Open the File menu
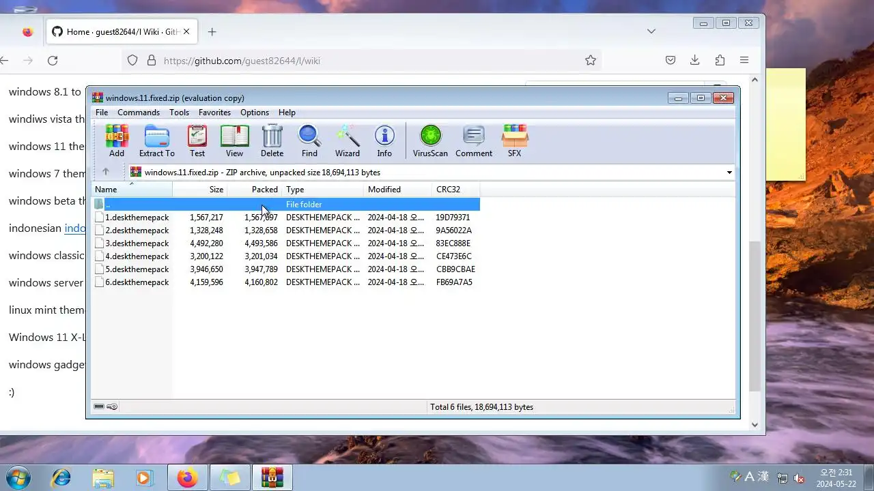 click(x=102, y=113)
